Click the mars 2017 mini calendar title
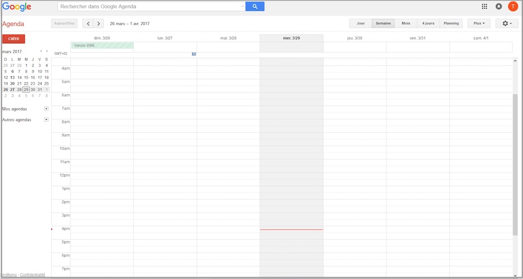The height and width of the screenshot is (279, 523). point(12,51)
